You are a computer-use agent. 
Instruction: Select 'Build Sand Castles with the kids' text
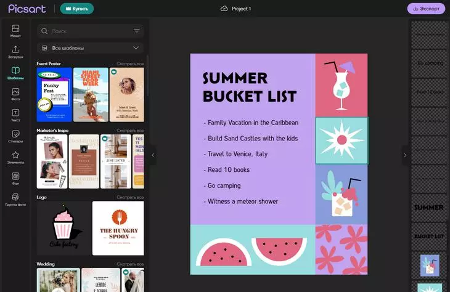click(251, 139)
